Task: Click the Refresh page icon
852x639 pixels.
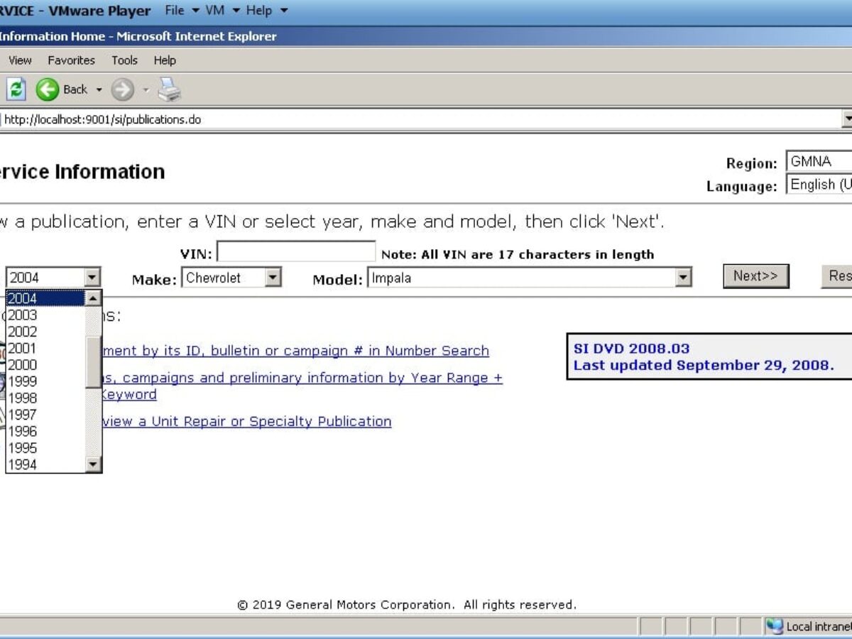Action: tap(16, 89)
